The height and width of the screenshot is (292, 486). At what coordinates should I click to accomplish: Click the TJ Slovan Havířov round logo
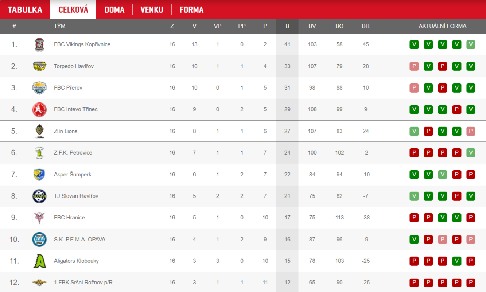(x=39, y=196)
